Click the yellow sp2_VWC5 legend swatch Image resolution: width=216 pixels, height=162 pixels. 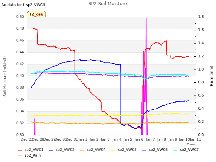pos(113,150)
